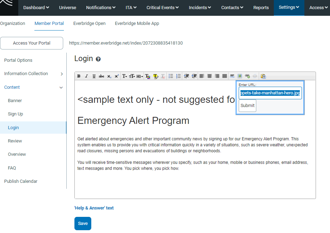Open the FAQ content page
This screenshot has height=233, width=330.
[x=12, y=168]
